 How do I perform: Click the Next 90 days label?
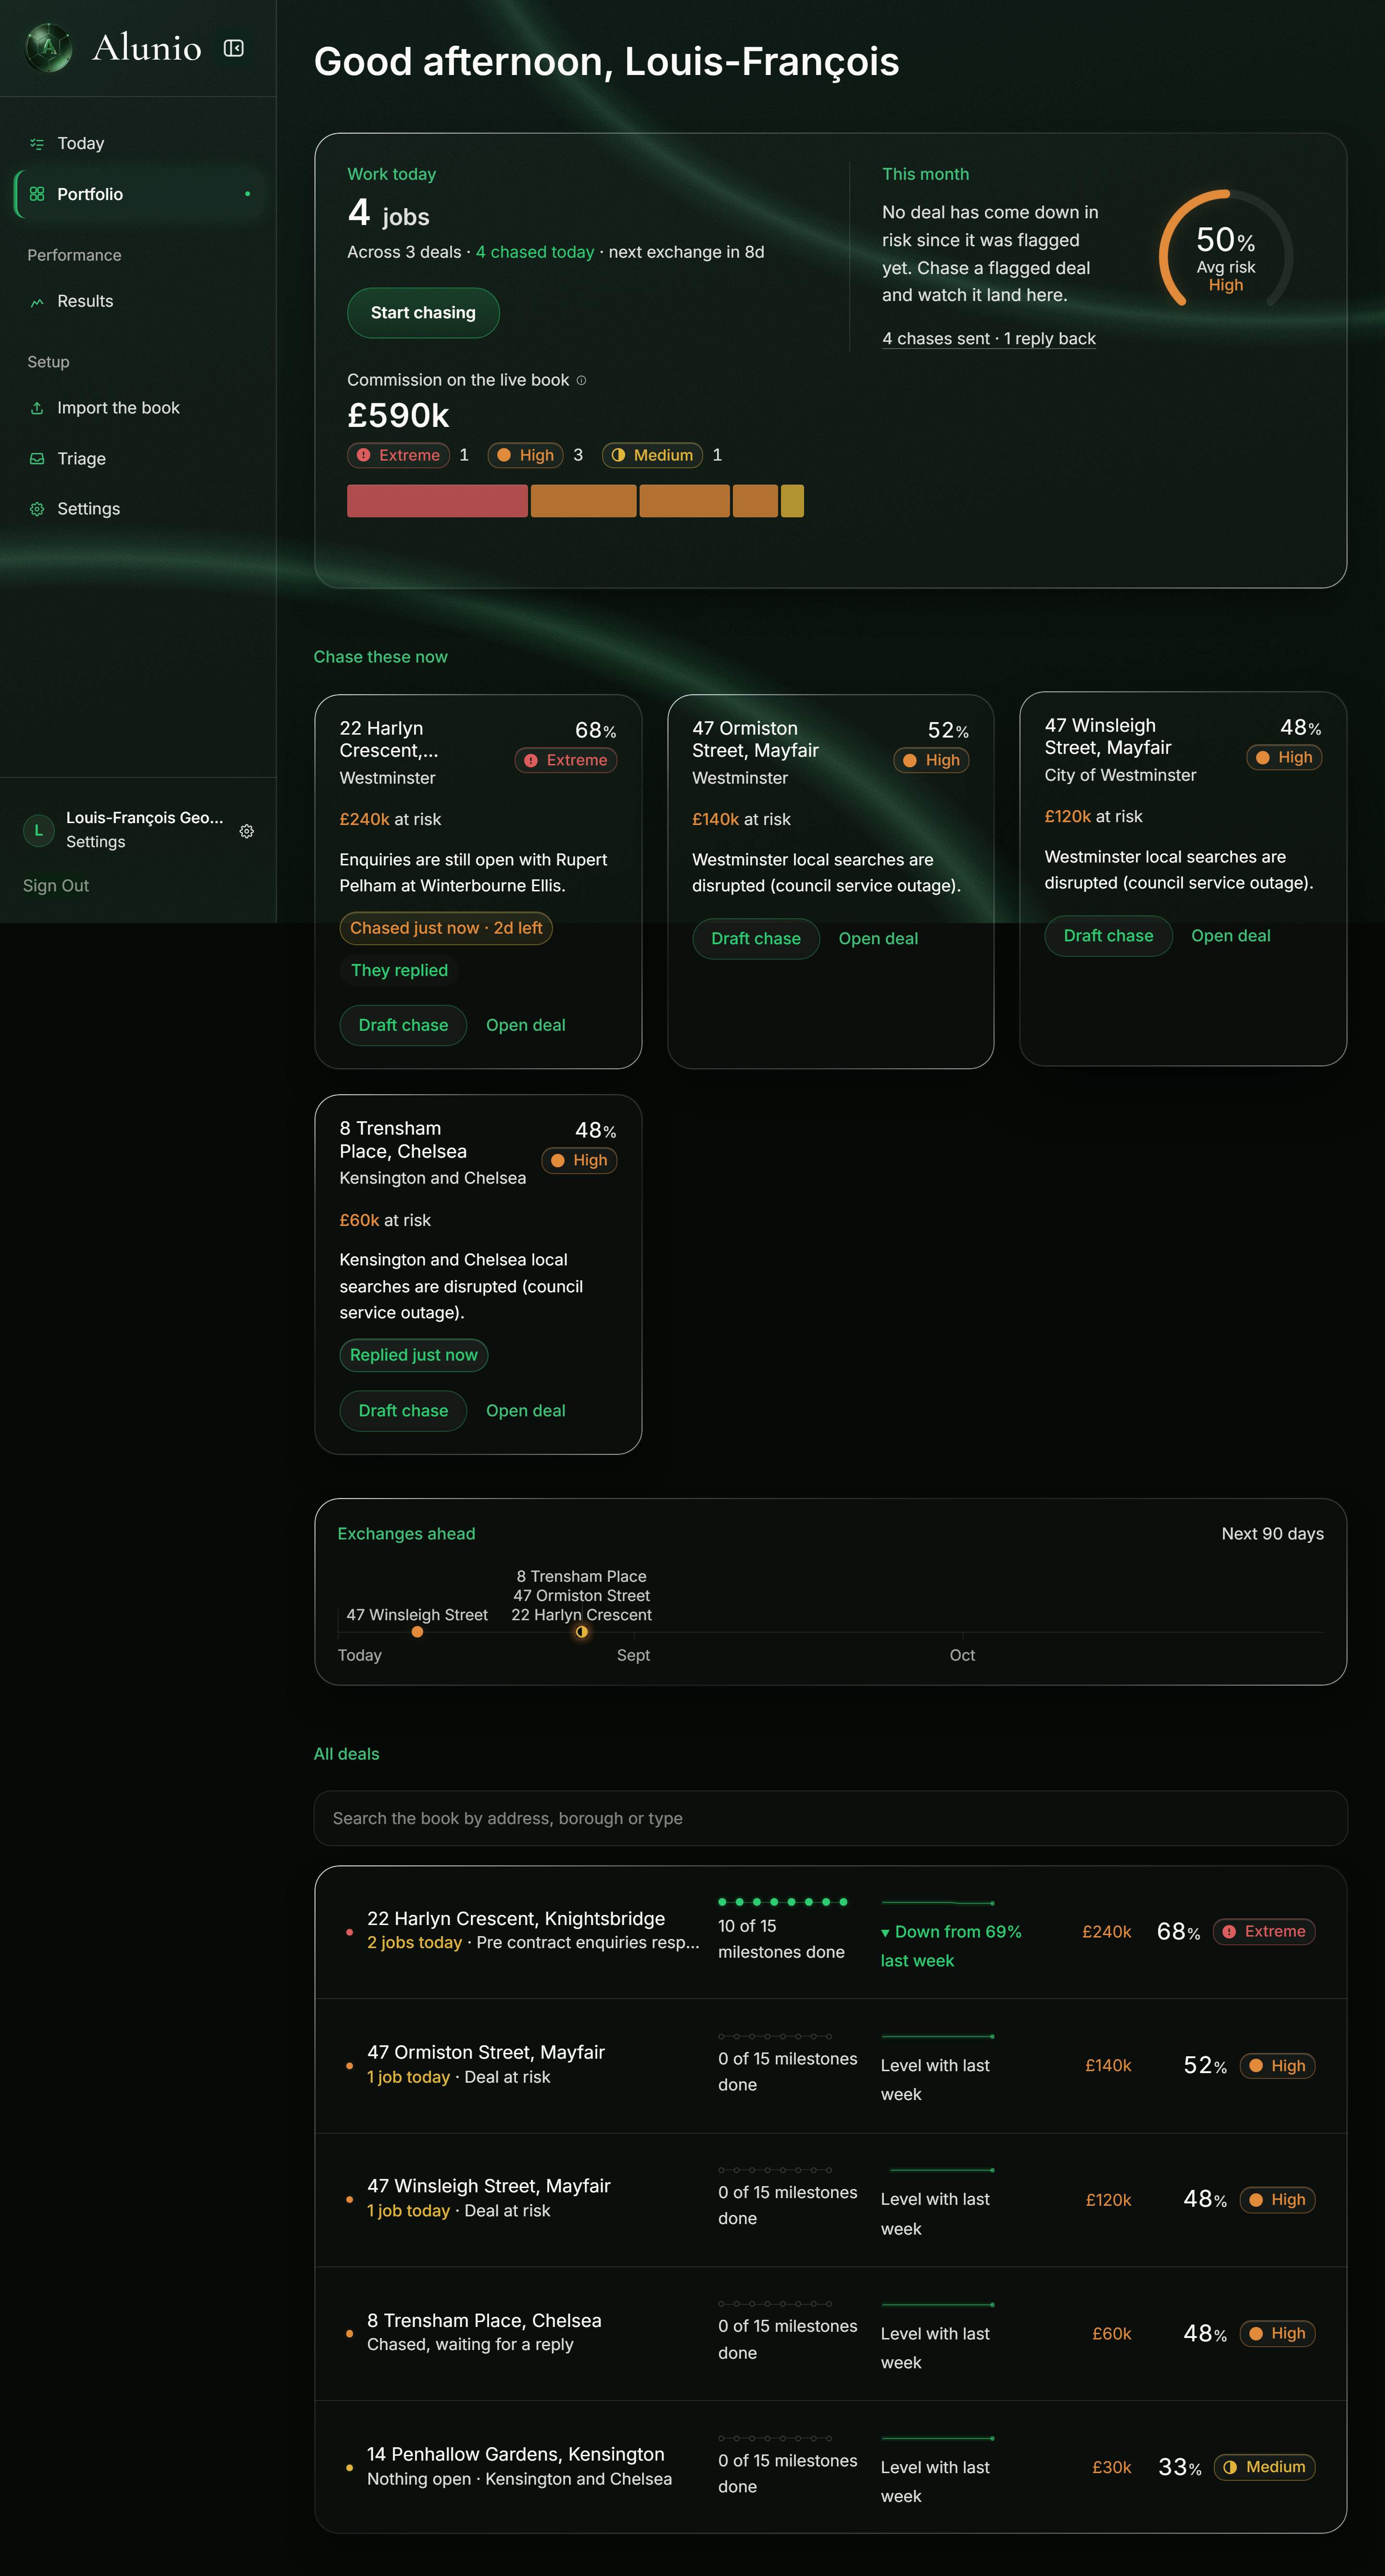click(x=1272, y=1534)
